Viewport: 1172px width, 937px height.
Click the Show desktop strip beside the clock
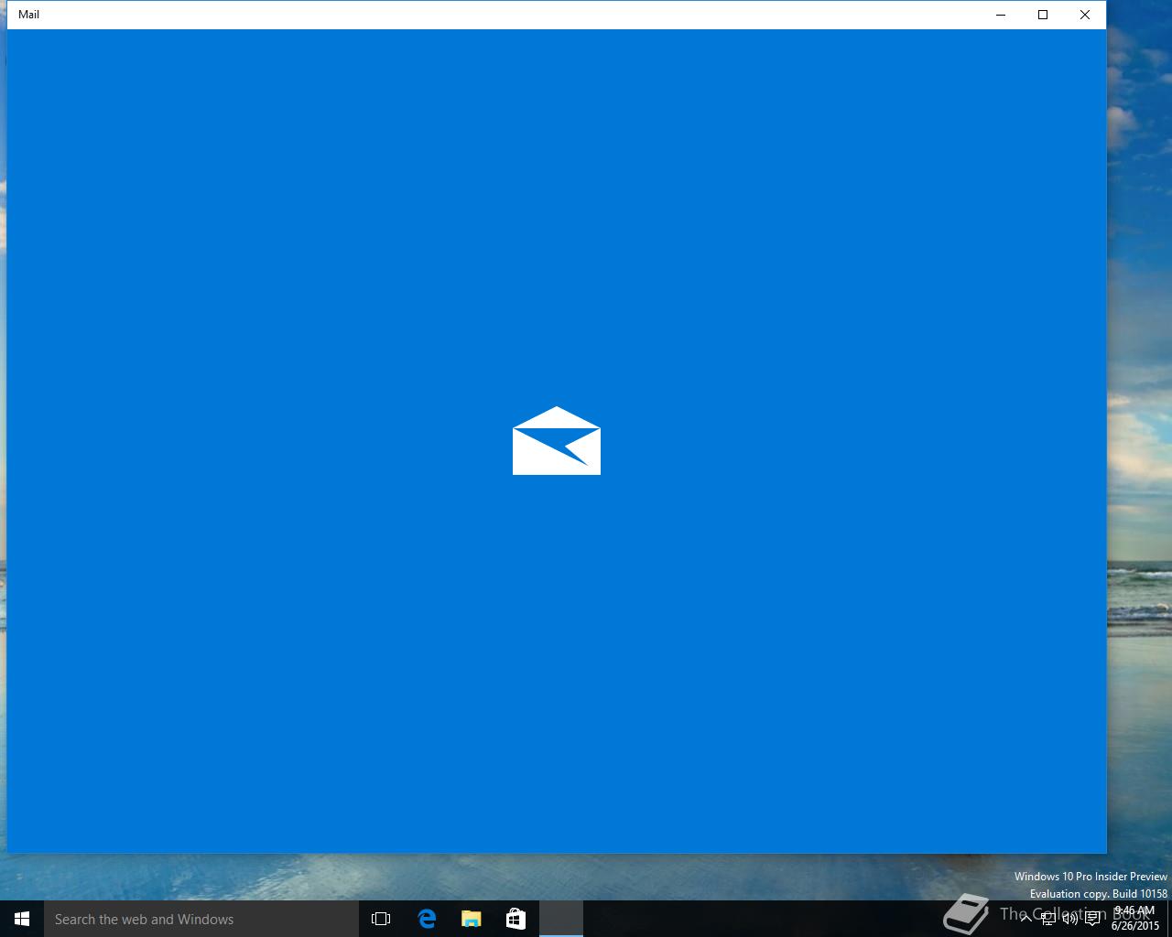1169,919
